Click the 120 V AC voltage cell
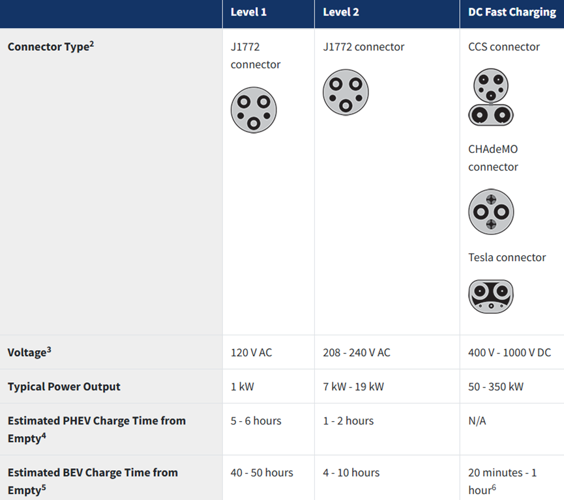This screenshot has height=500, width=564. point(251,353)
